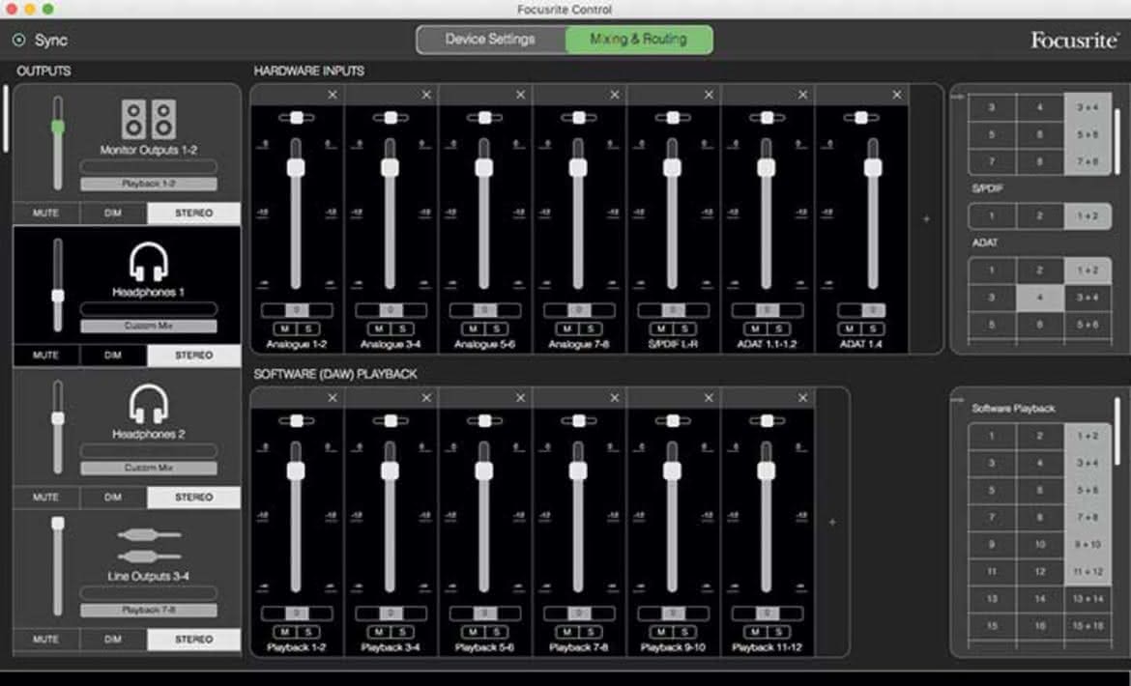The width and height of the screenshot is (1131, 686).
Task: Click the Monitor Outputs 1-2 volume slider handle
Action: coord(58,127)
